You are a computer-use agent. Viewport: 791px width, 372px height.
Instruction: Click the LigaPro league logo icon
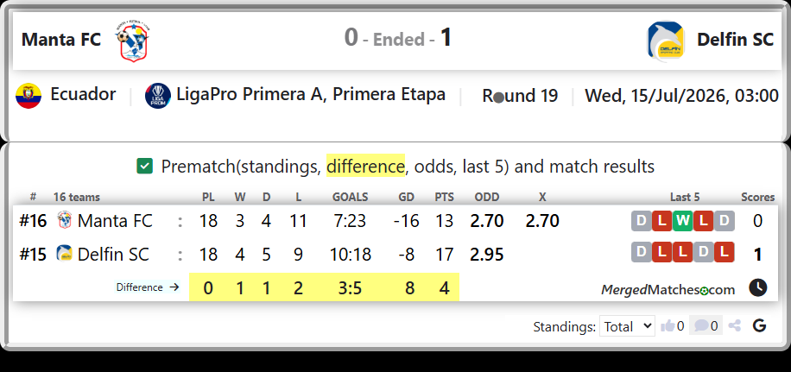(158, 96)
